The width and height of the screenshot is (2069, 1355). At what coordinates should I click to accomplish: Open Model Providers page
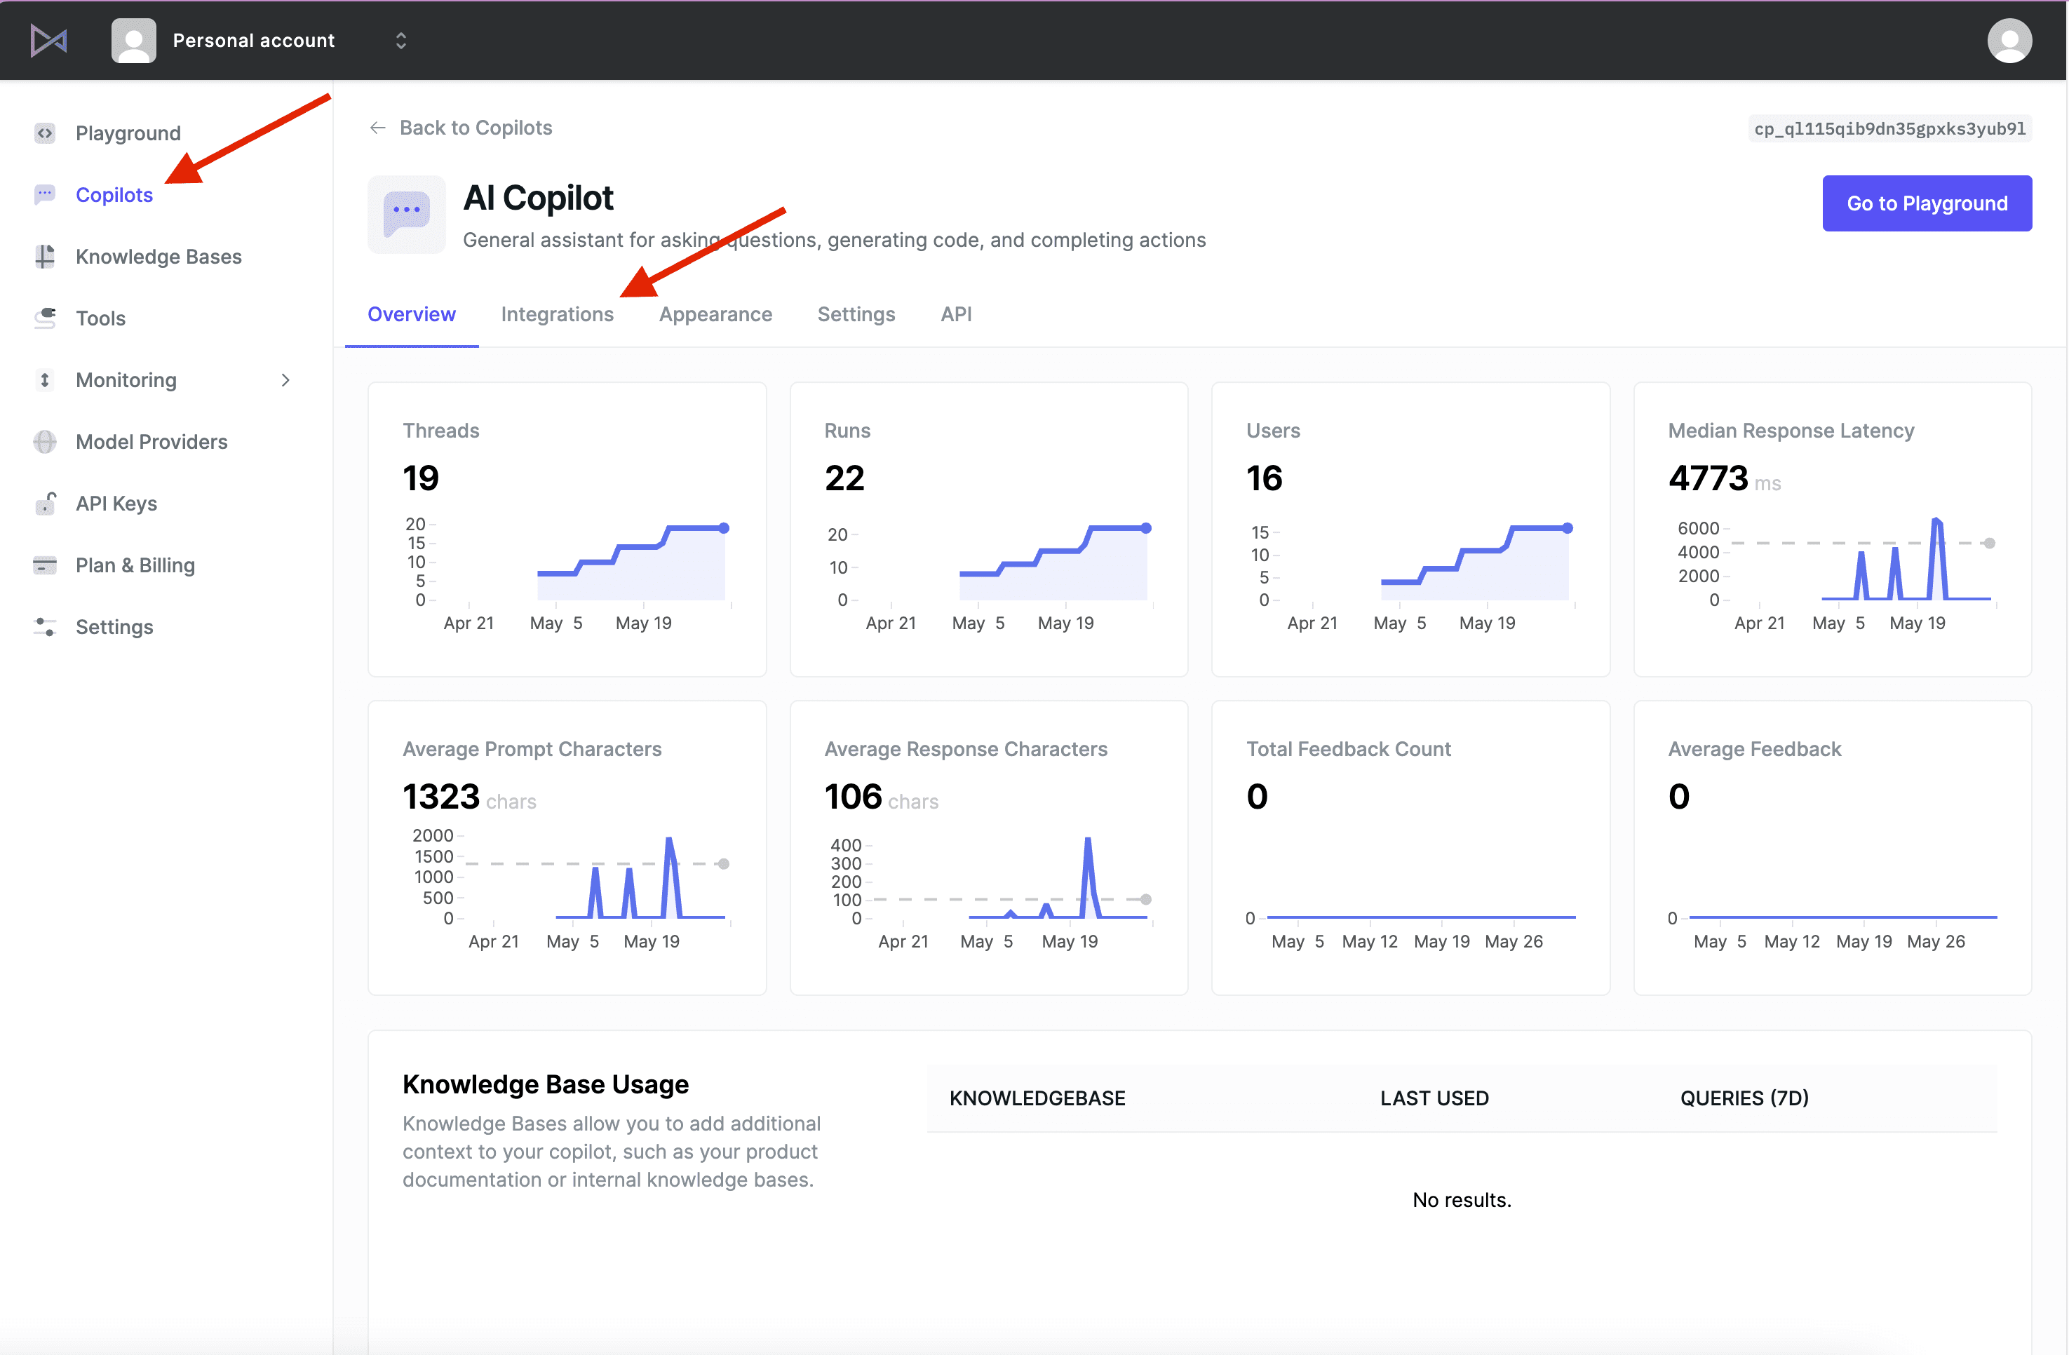coord(151,442)
